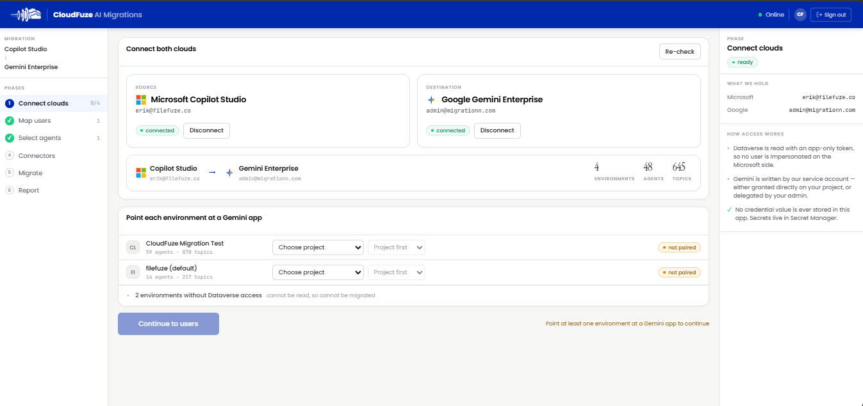Image resolution: width=863 pixels, height=406 pixels.
Task: Click the Continue to users button
Action: (x=168, y=324)
